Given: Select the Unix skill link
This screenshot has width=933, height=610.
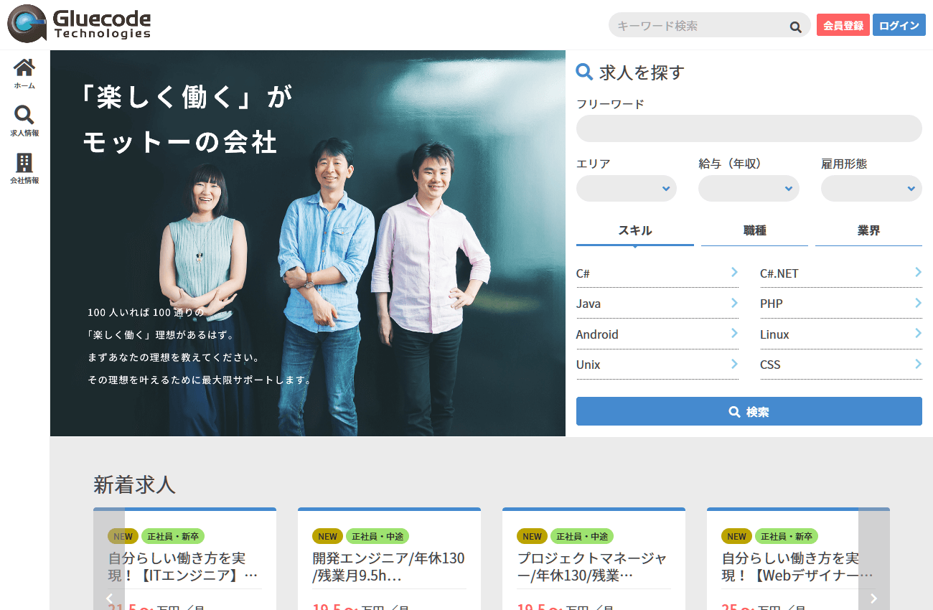Looking at the screenshot, I should 657,365.
